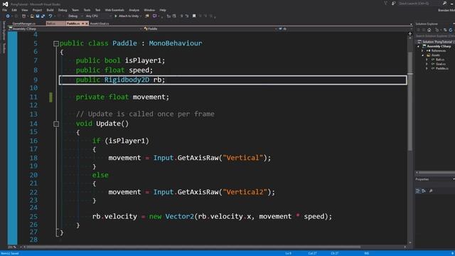Click the Solution Explorer Refresh icon
Screen dimensions: 455x256
(x=450, y=30)
